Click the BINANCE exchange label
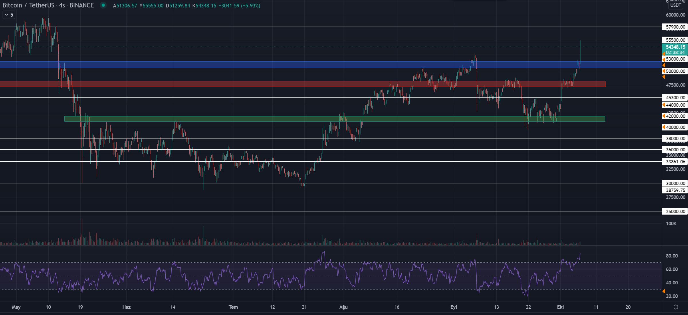 (x=82, y=5)
